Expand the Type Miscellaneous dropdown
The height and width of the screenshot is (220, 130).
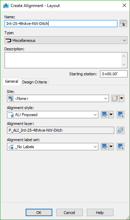coord(66,40)
